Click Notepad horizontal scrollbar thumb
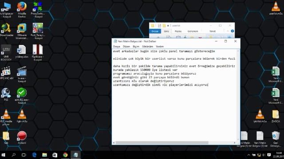This screenshot has height=159, width=284. [x=162, y=143]
